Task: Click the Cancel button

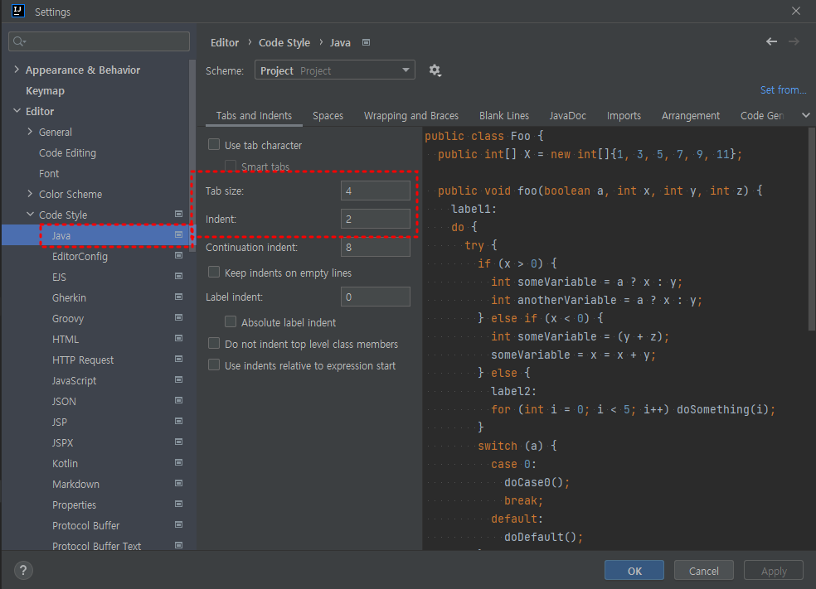Action: tap(703, 570)
